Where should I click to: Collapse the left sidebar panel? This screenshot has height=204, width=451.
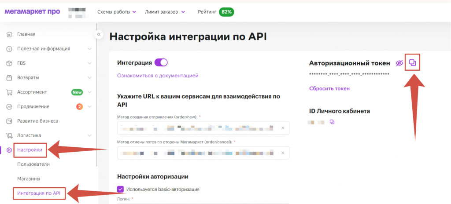click(99, 34)
